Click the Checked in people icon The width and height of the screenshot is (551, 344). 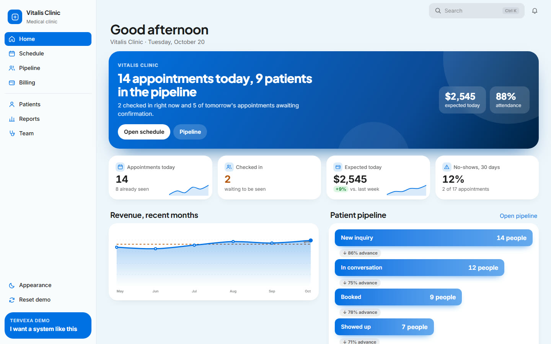(229, 167)
